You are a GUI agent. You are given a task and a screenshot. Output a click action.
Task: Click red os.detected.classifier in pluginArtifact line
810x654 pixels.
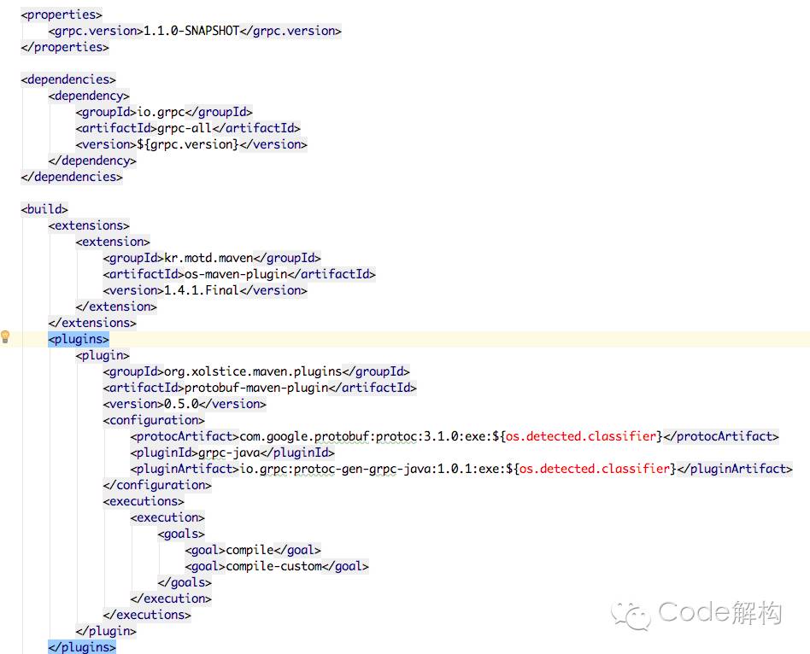point(595,470)
